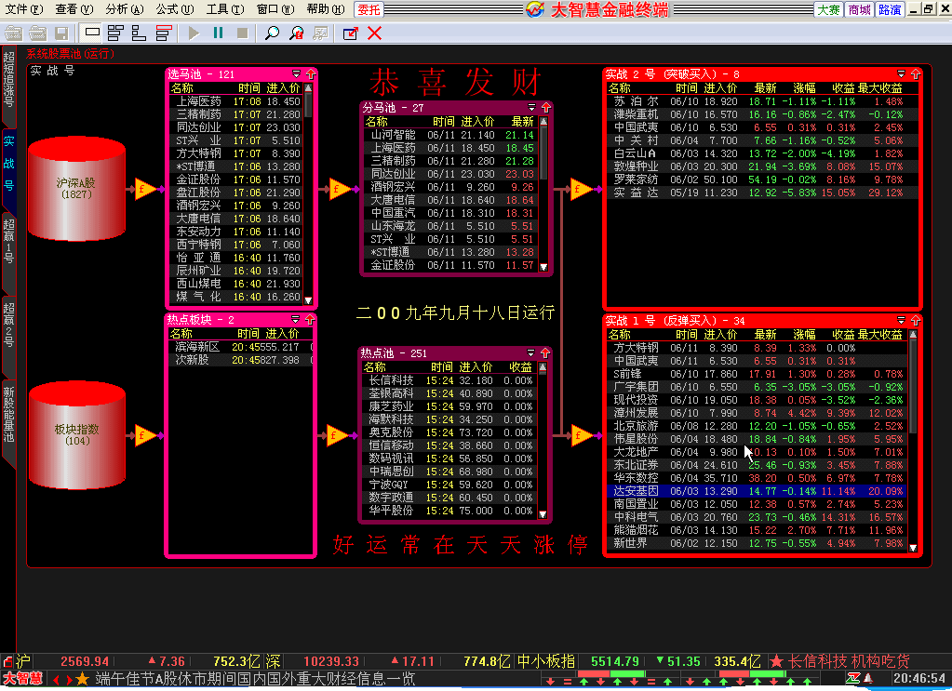Click the magnifier search icon
The width and height of the screenshot is (952, 691).
tap(272, 33)
